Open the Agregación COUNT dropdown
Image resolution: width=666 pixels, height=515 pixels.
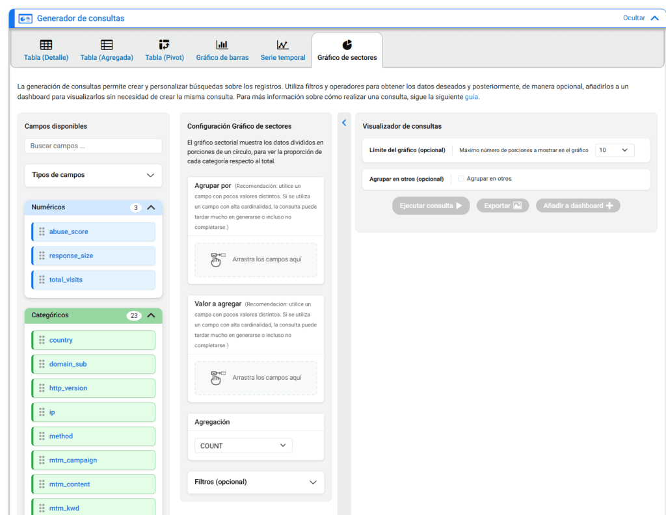click(x=243, y=445)
